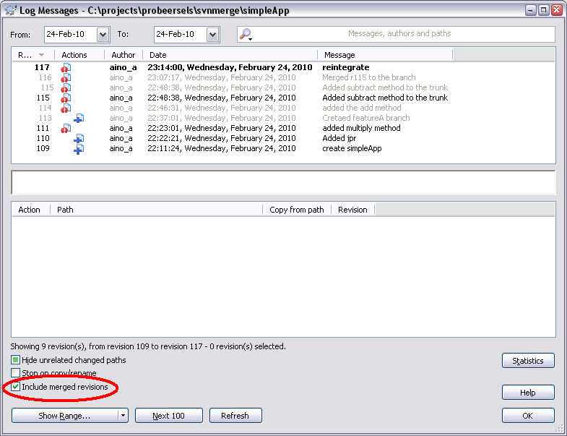
Task: Refresh the log messages list
Action: click(x=235, y=416)
